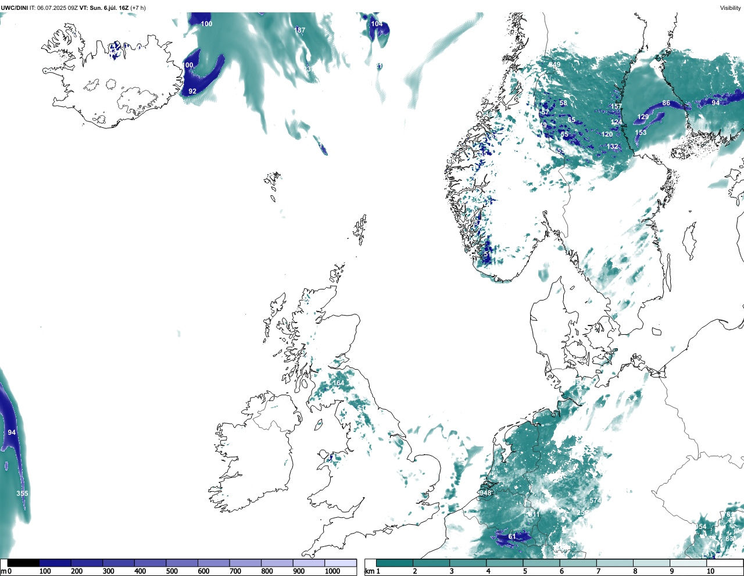This screenshot has width=744, height=576.
Task: Click the dark teal 1–2 km legend swatch
Action: [395, 563]
